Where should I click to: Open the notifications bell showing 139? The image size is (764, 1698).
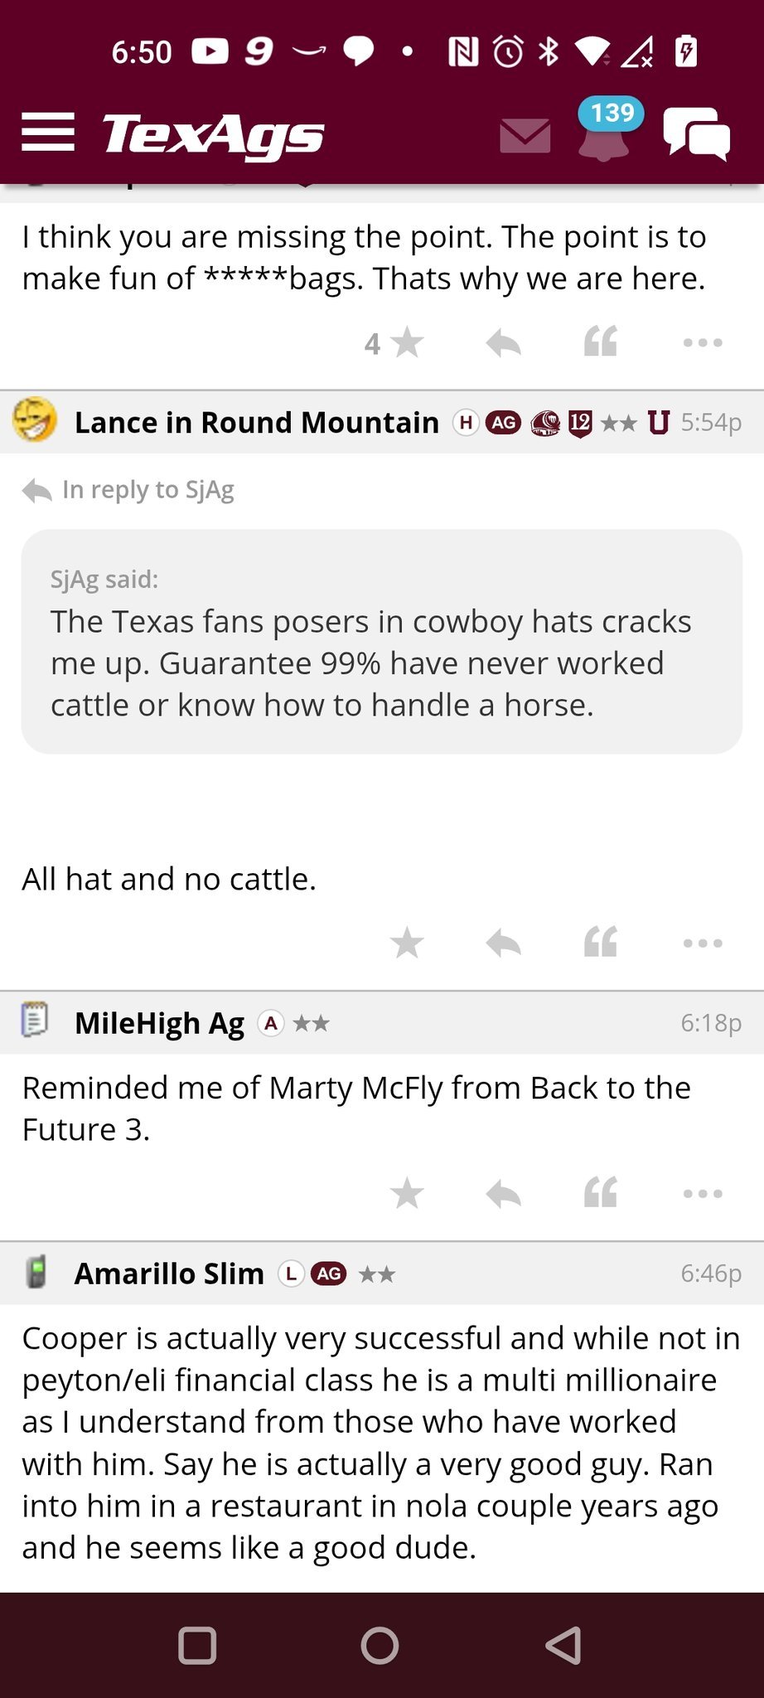click(x=604, y=133)
